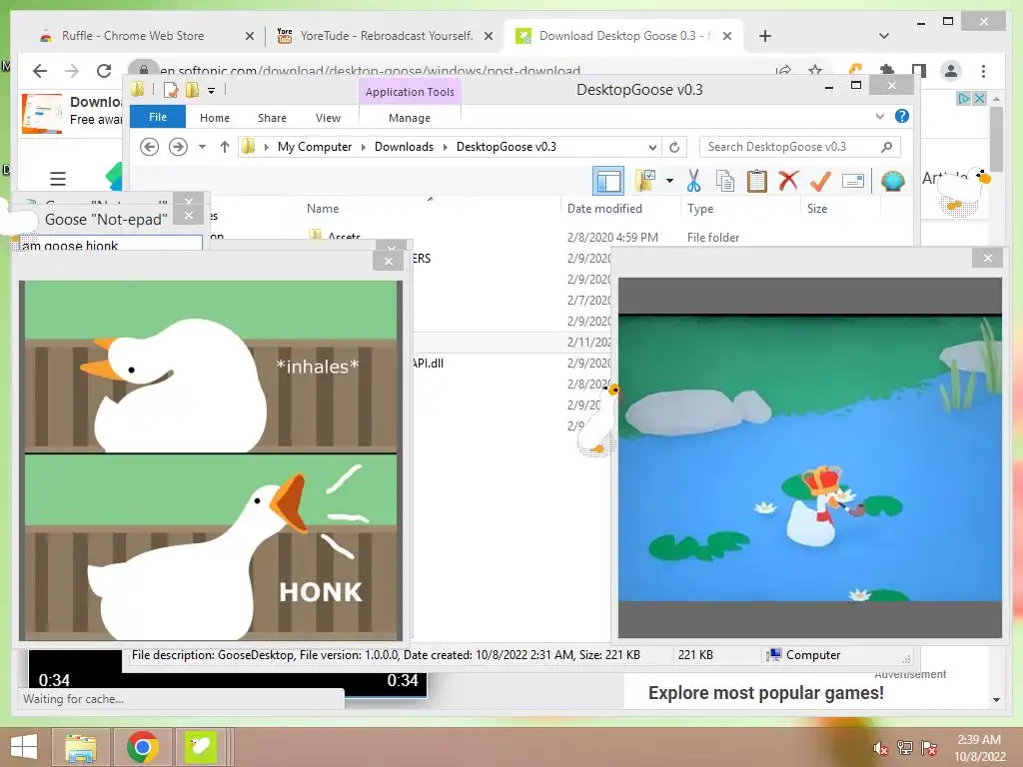This screenshot has height=767, width=1023.
Task: Go up one folder level in Explorer
Action: (225, 147)
